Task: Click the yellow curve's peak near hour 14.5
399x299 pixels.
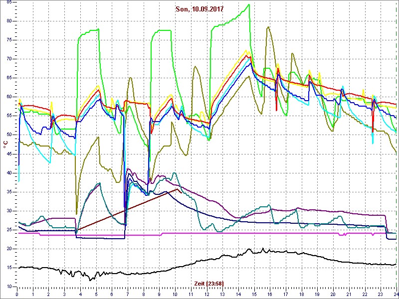Action: (246, 50)
